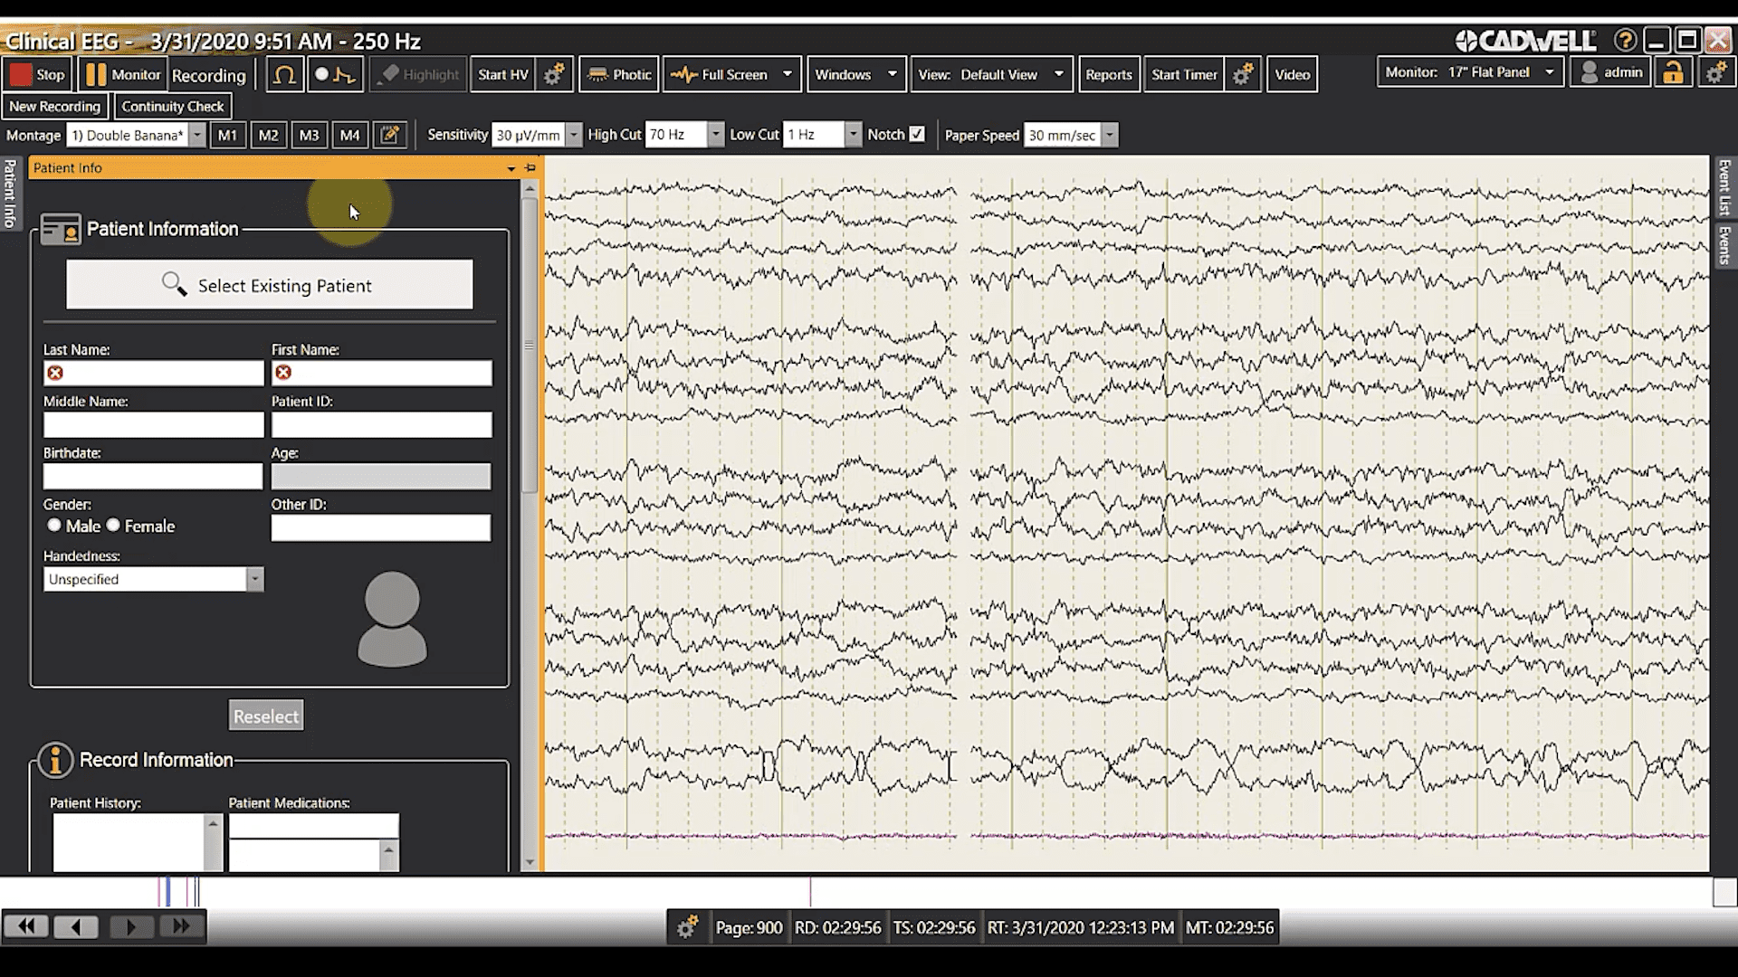Click the padlock lock icon
This screenshot has height=977, width=1738.
(1673, 73)
